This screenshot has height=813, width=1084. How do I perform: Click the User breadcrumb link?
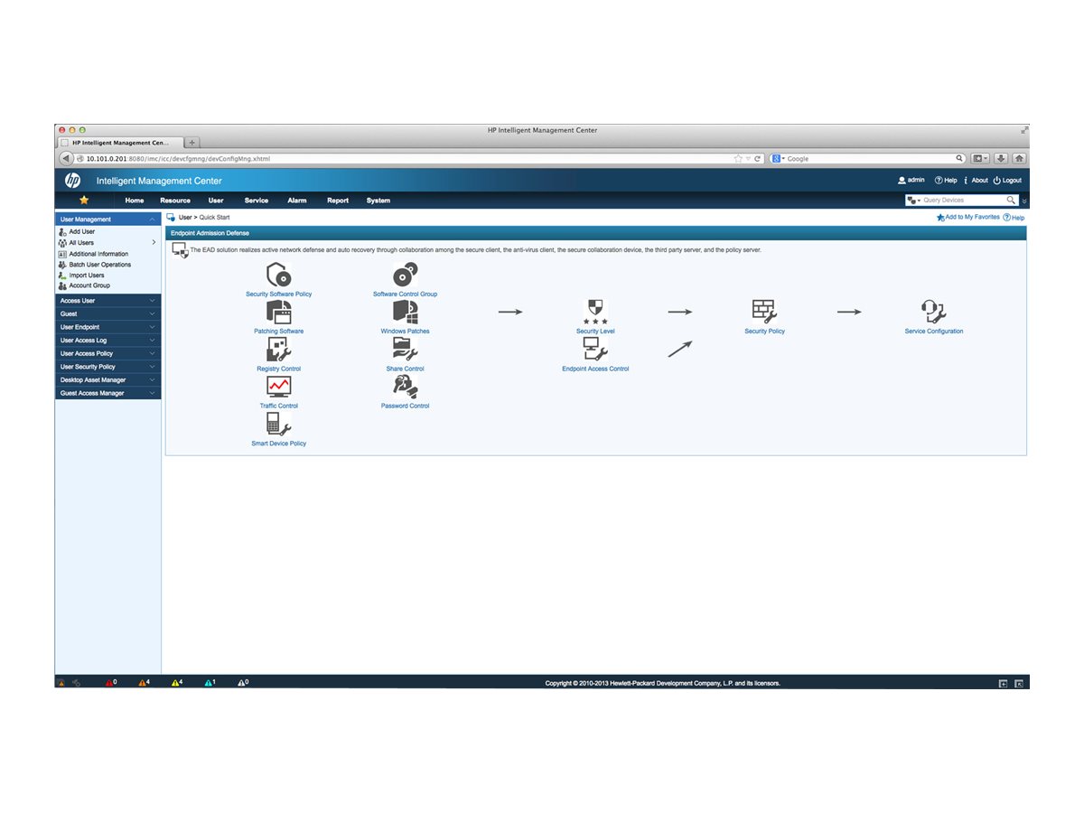tap(186, 218)
